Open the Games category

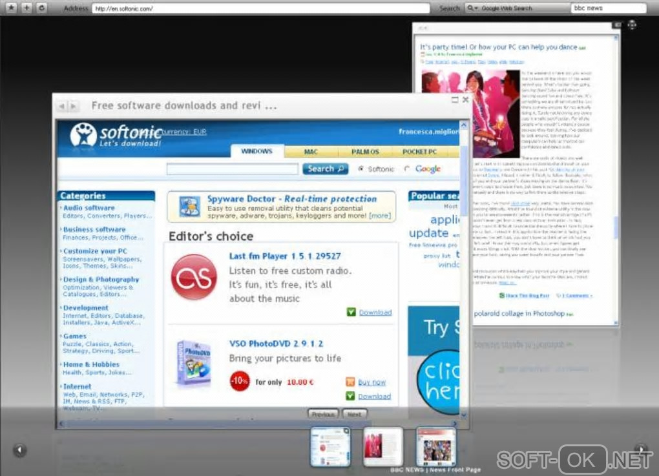tap(75, 336)
